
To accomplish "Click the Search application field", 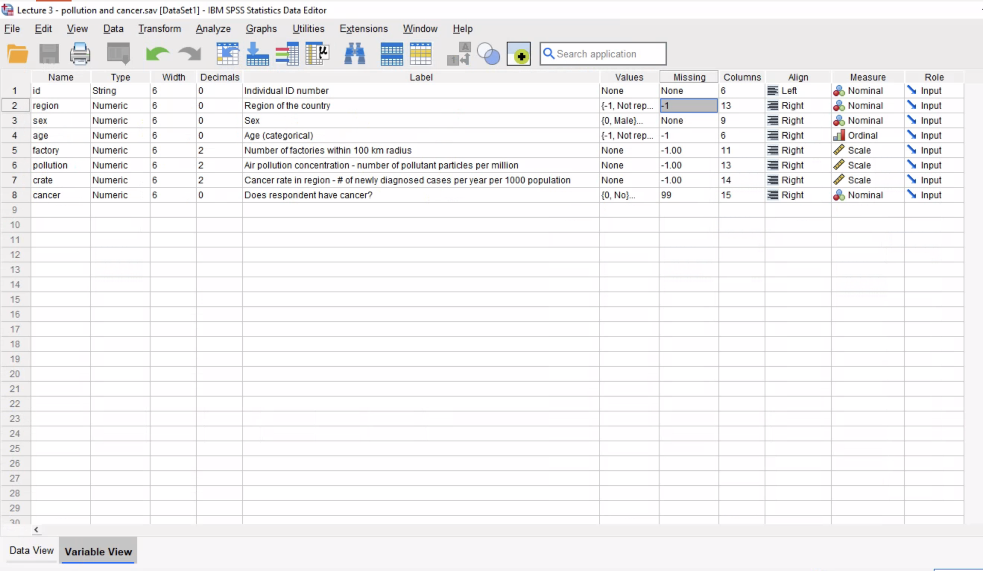I will pyautogui.click(x=603, y=53).
